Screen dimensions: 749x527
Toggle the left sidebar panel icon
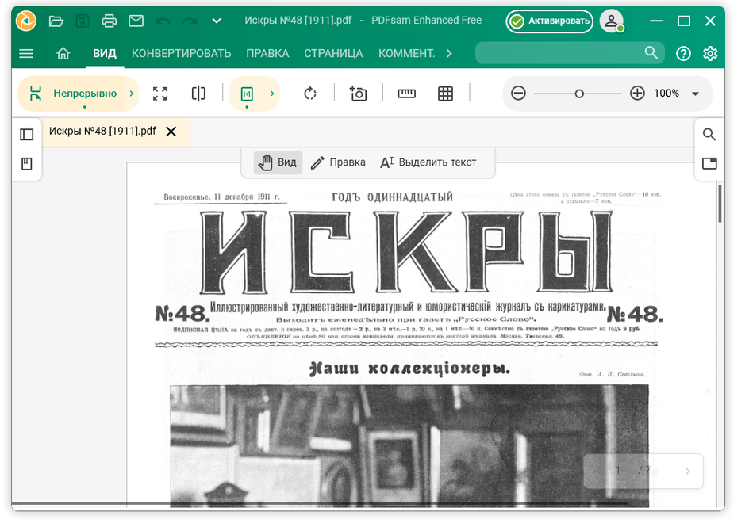27,135
